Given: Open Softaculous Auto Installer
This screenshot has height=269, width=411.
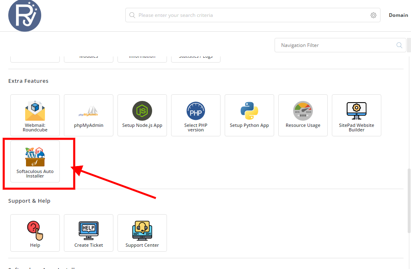Looking at the screenshot, I should tap(35, 161).
